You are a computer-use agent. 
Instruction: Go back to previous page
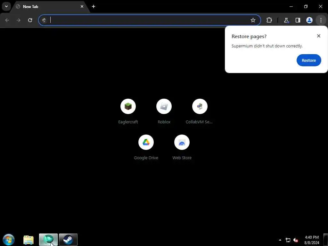(x=7, y=20)
